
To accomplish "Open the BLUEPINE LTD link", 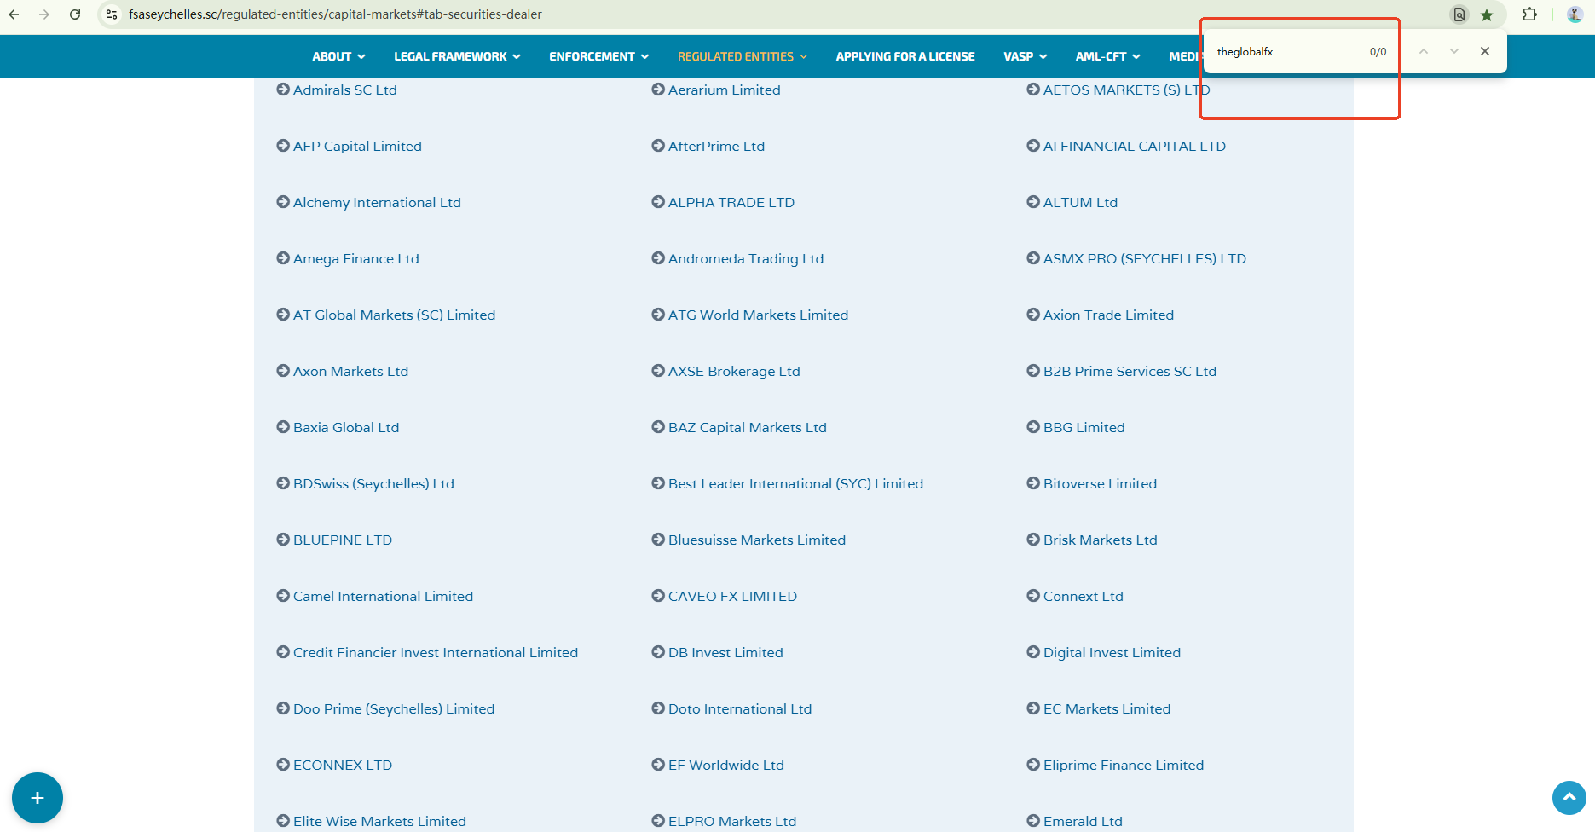I will click(343, 540).
